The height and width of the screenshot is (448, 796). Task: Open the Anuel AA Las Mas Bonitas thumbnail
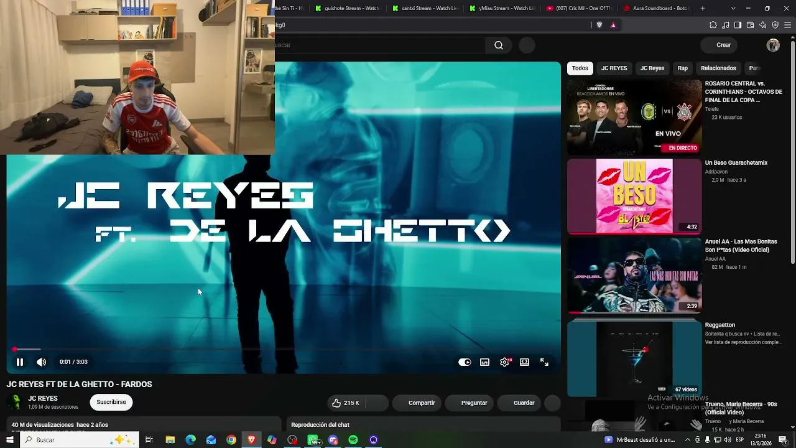pos(634,275)
